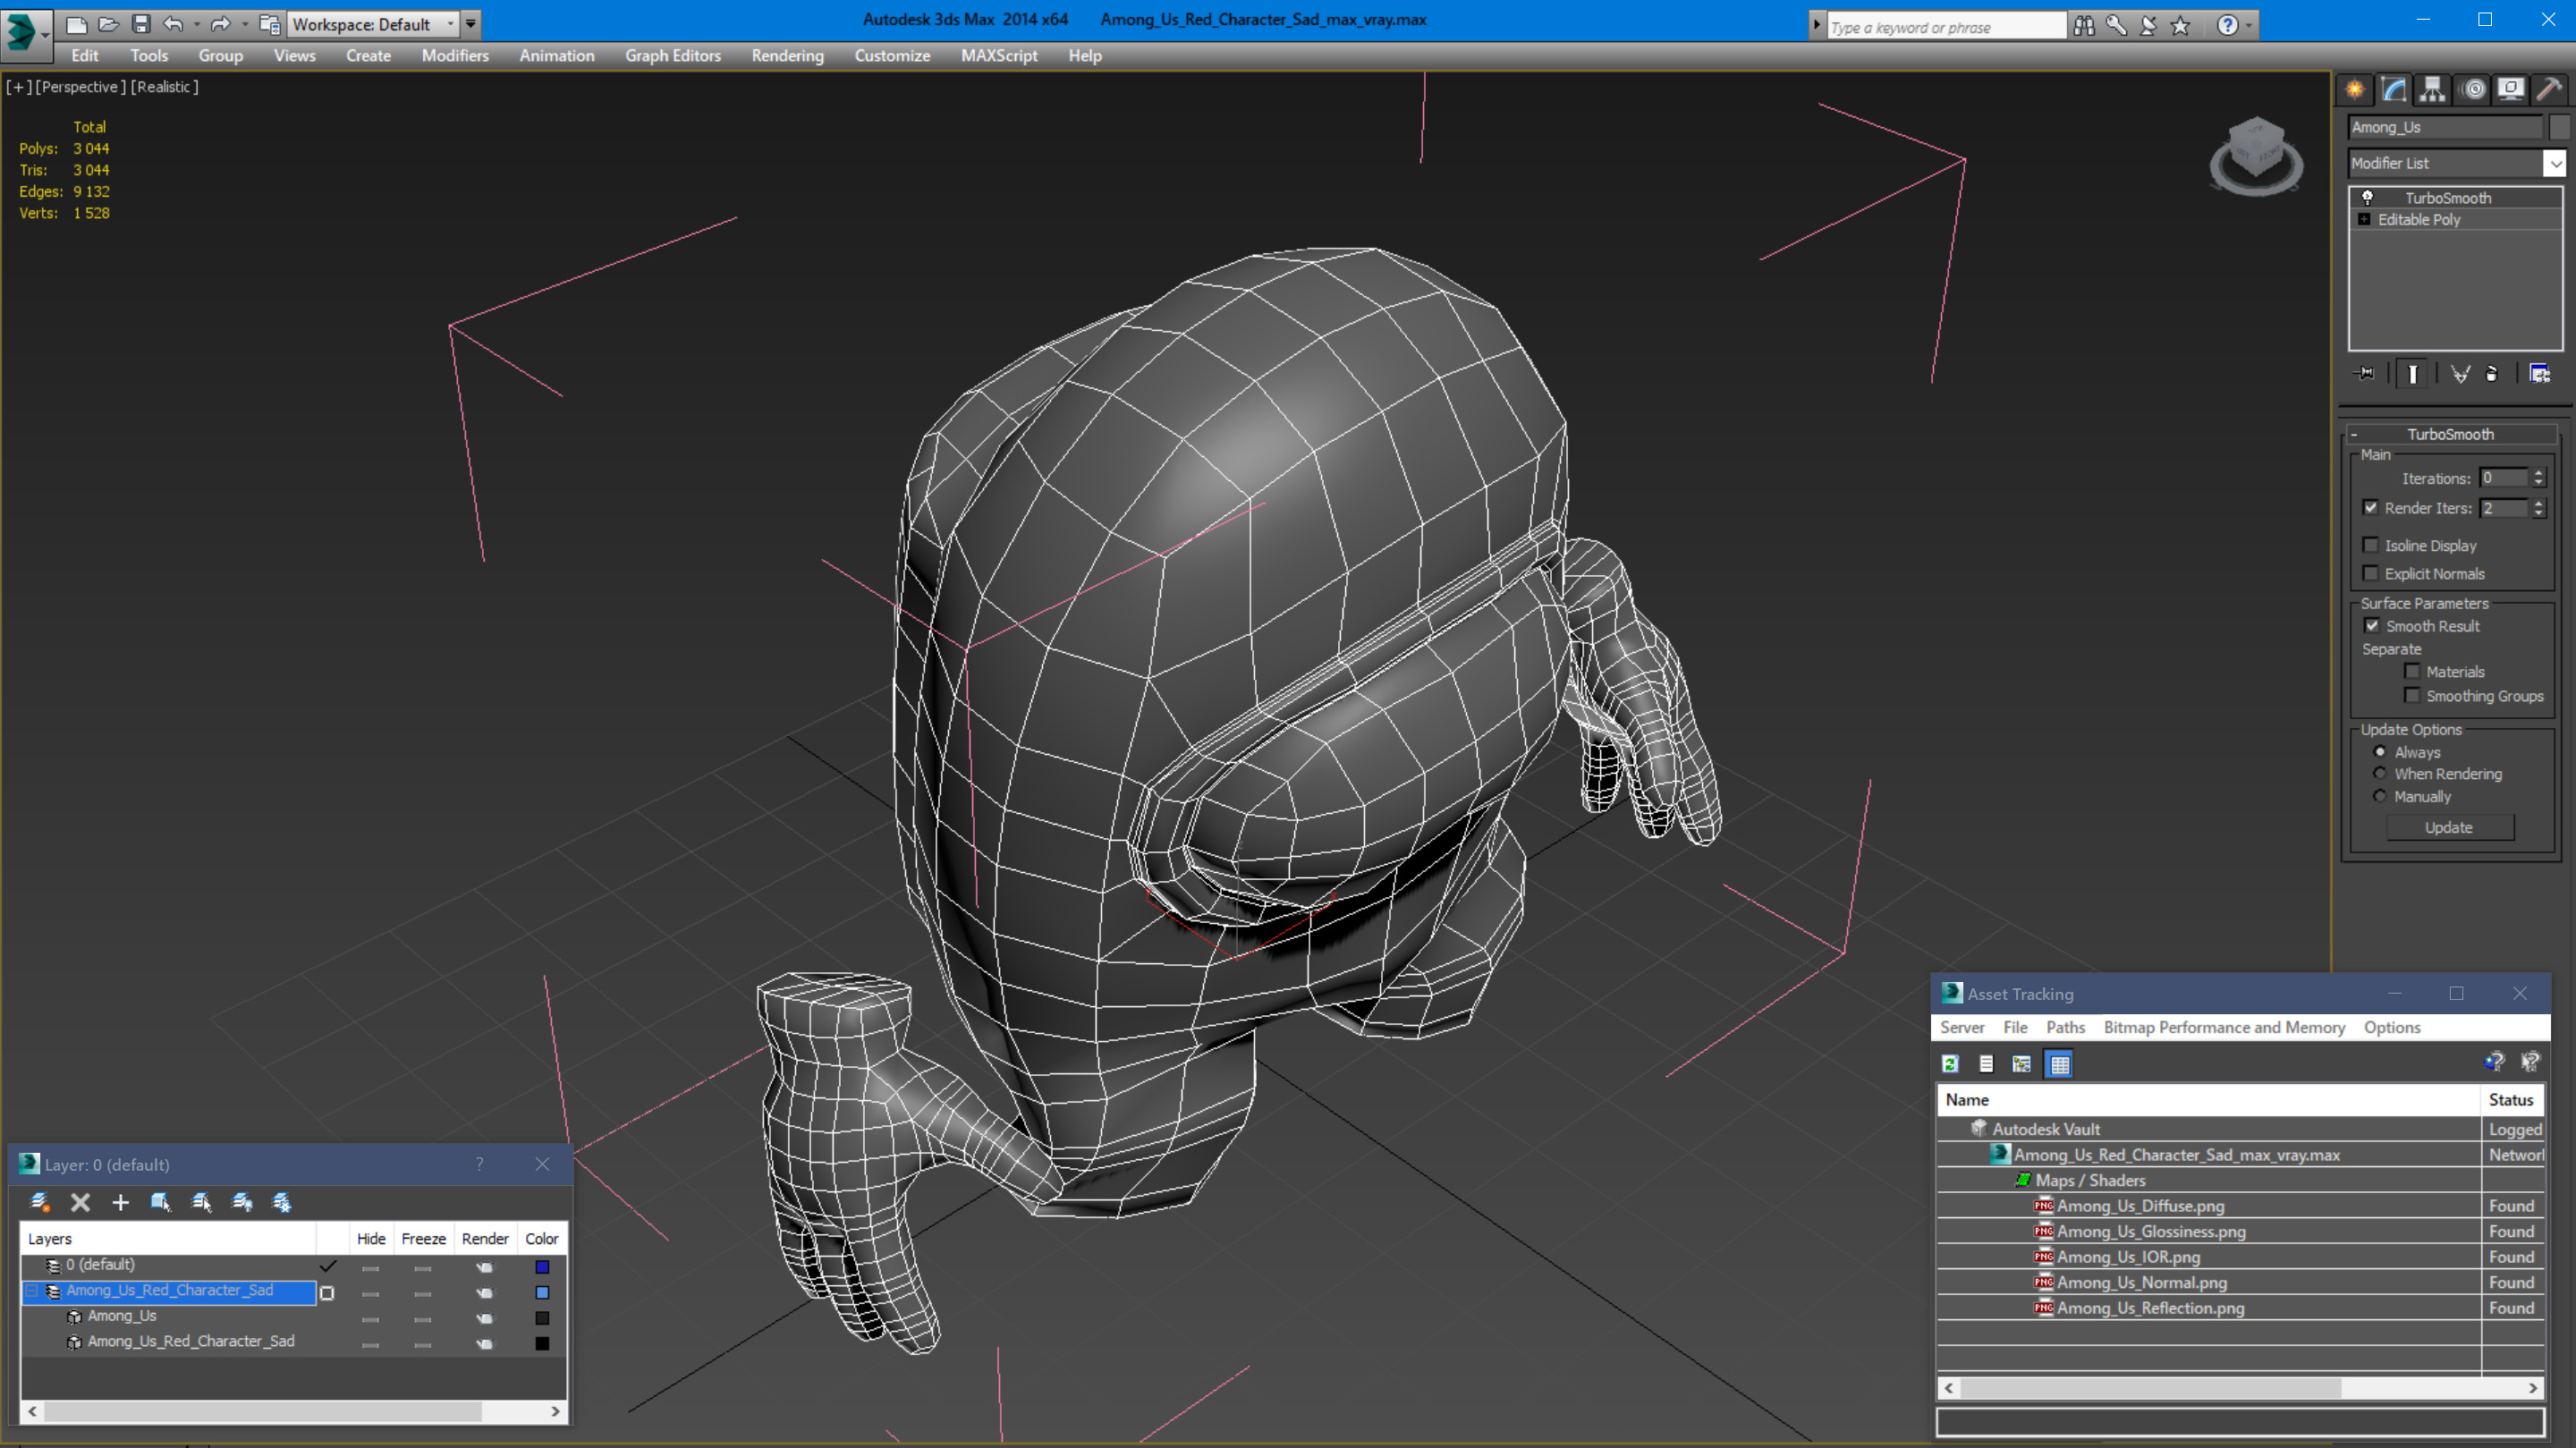Remove modifier from the stack
Screen dimensions: 2576x1448
pos(2492,374)
